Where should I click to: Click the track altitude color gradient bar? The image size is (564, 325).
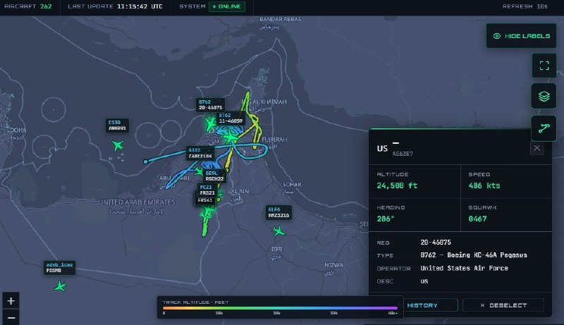[280, 308]
